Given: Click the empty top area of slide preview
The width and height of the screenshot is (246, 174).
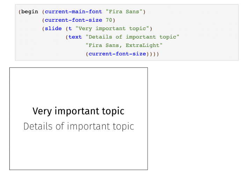Looking at the screenshot, I should click(78, 84).
